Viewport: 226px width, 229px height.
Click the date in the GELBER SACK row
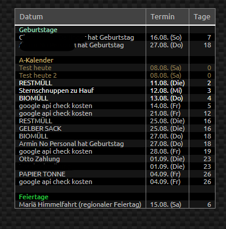point(167,129)
